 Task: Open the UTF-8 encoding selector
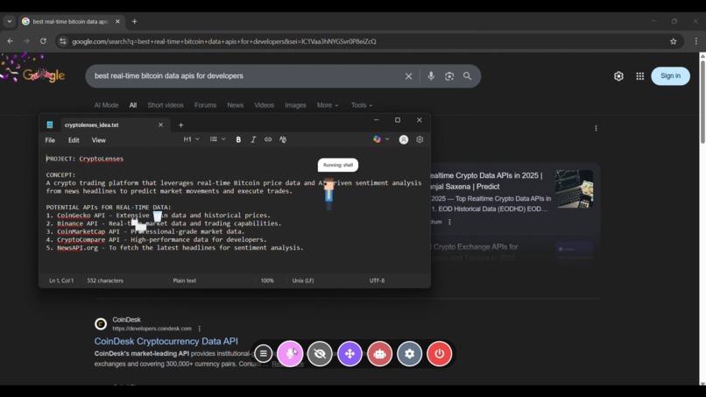click(x=377, y=280)
